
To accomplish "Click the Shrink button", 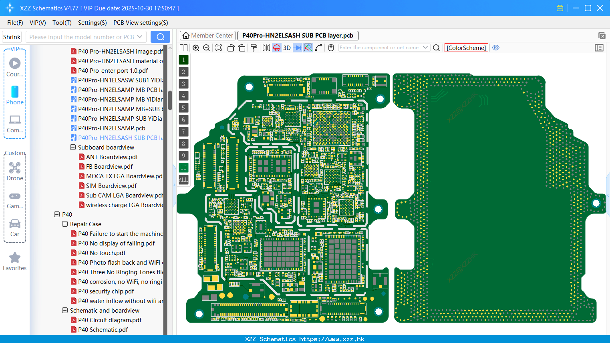I will (12, 37).
